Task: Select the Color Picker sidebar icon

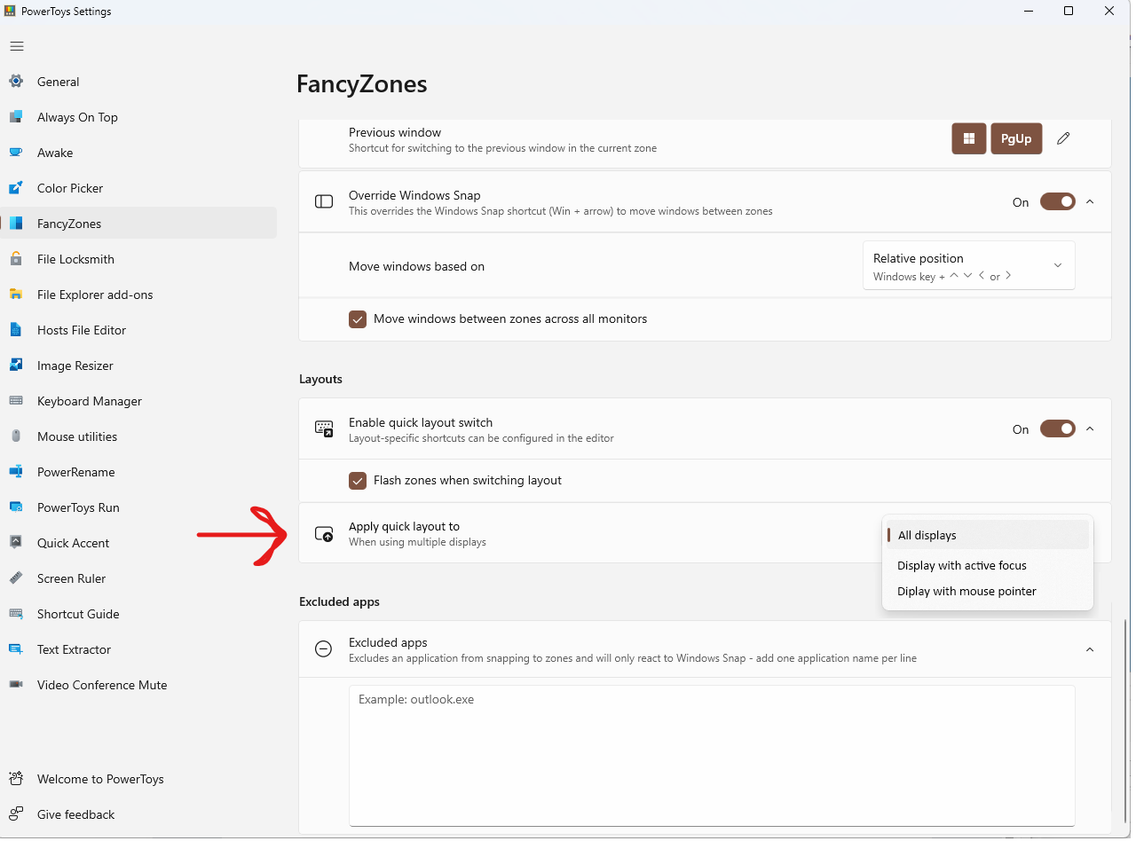Action: pyautogui.click(x=16, y=188)
